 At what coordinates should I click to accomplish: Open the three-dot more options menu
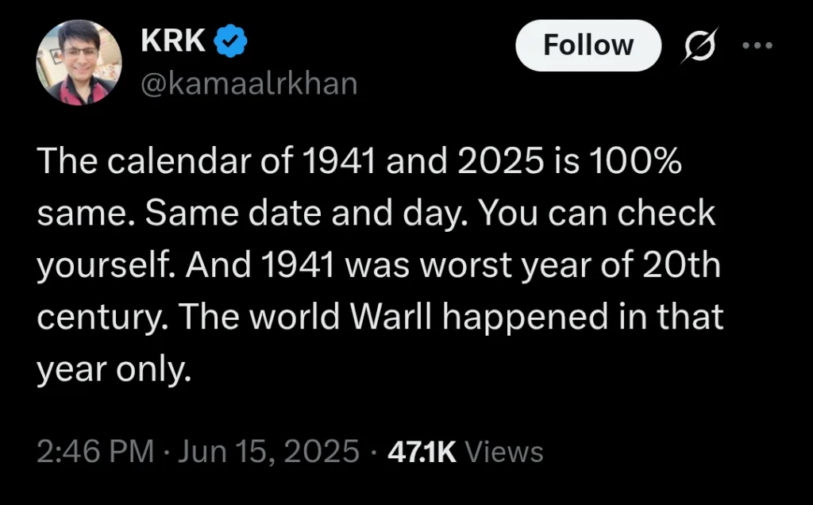(x=757, y=45)
